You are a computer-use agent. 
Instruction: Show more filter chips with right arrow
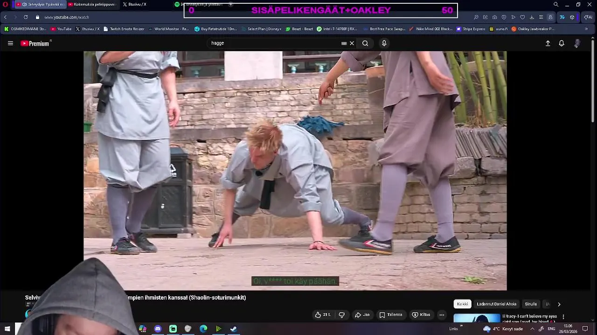[559, 304]
